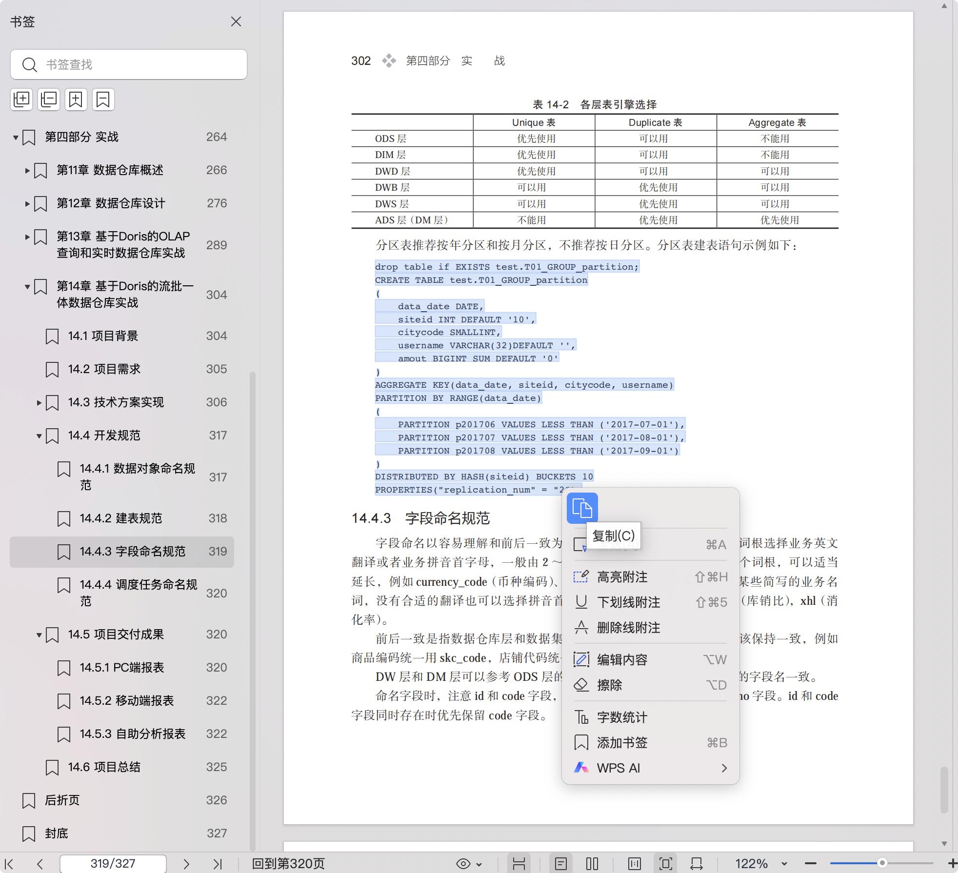Click the bookmark icon beside 封底
Viewport: 958px width, 873px height.
[x=29, y=833]
